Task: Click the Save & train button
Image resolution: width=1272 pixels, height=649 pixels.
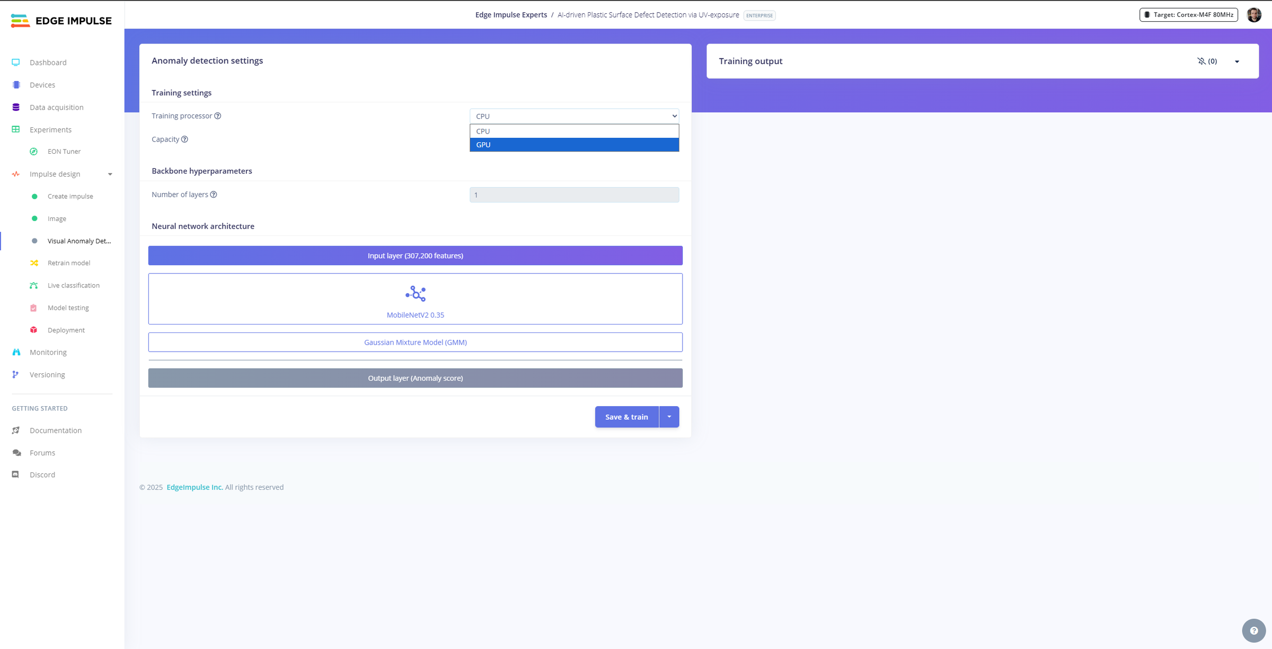Action: click(626, 417)
